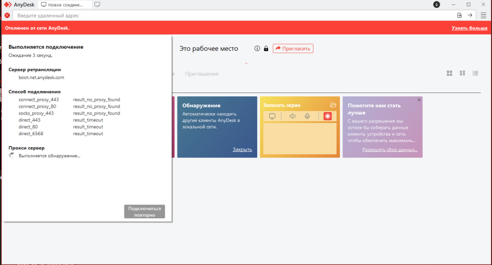Click 'Отключен от сети AnyDesk.' banner text
Image resolution: width=492 pixels, height=265 pixels.
click(37, 28)
